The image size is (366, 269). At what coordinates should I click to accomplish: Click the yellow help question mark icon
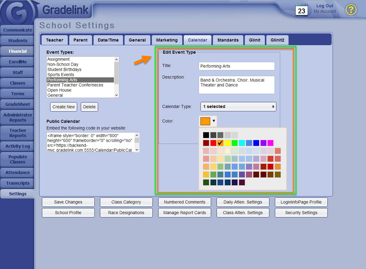[351, 10]
